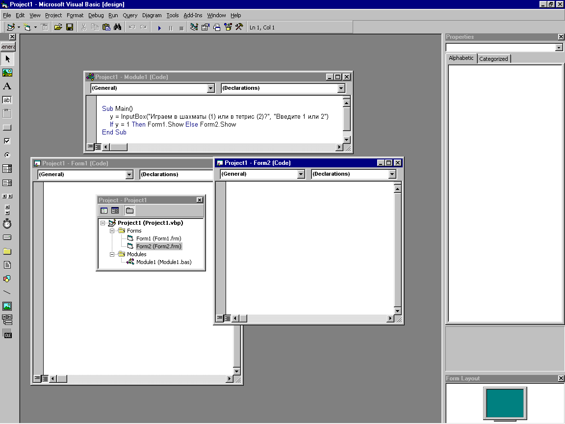Select the Pointer tool in toolbox
565x424 pixels.
[7, 59]
